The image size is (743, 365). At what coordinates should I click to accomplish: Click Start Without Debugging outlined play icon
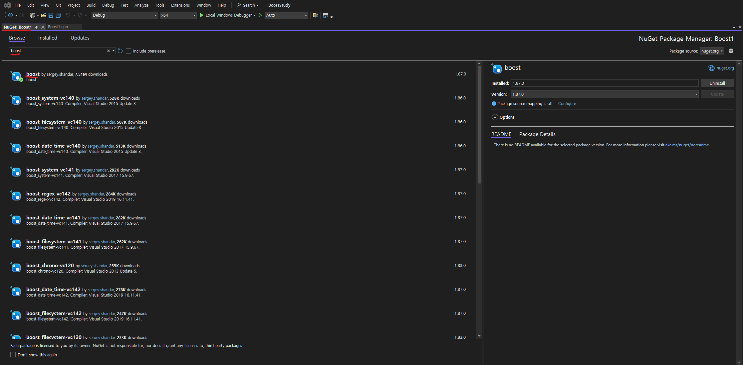260,15
